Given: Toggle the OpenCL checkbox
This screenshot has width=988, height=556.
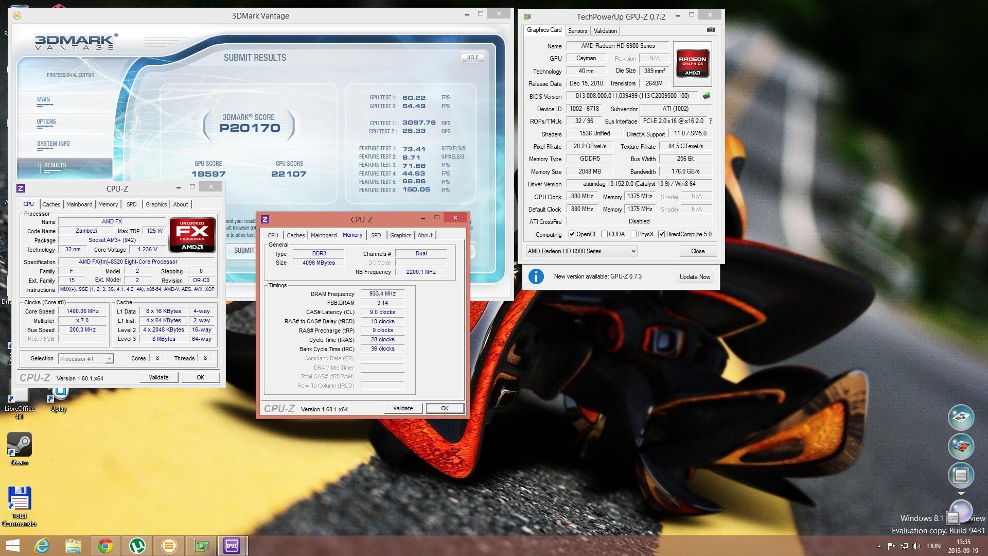Looking at the screenshot, I should pyautogui.click(x=572, y=234).
